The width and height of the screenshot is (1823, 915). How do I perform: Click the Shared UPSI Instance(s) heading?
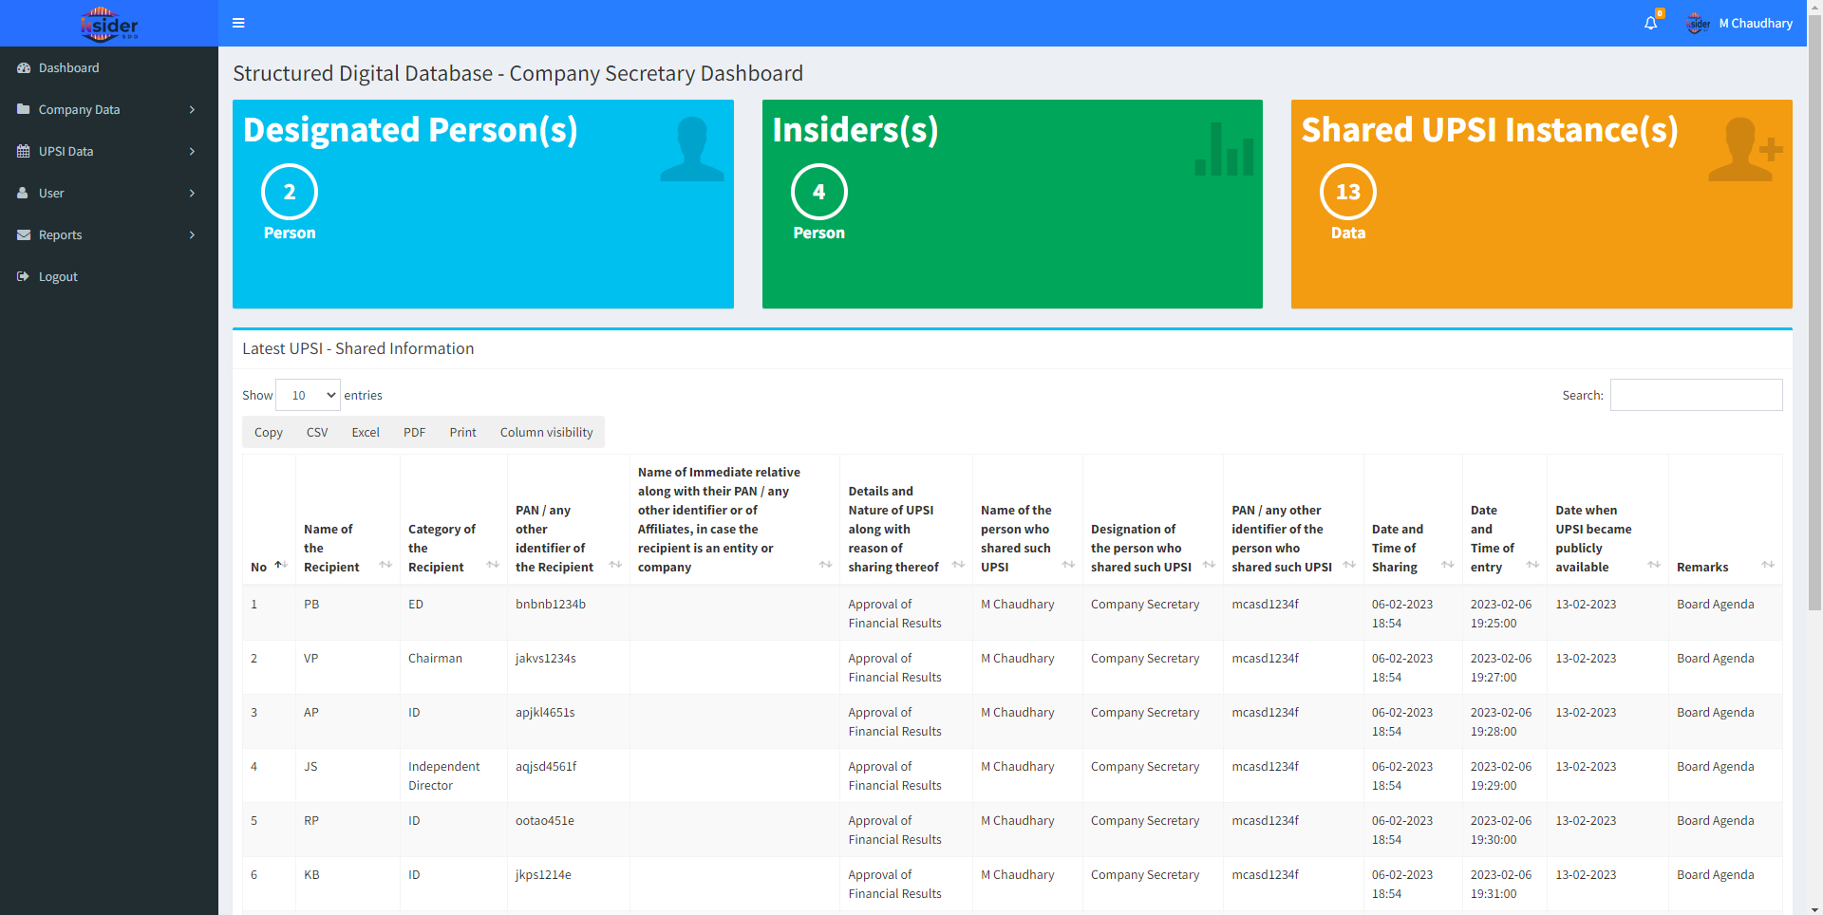pyautogui.click(x=1490, y=130)
